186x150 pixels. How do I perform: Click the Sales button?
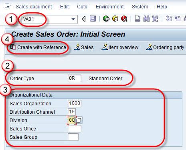(84, 47)
